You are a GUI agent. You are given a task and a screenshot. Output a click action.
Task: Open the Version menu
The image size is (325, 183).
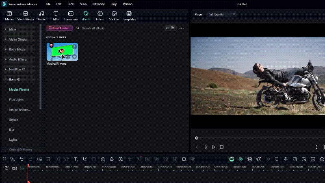point(128,4)
